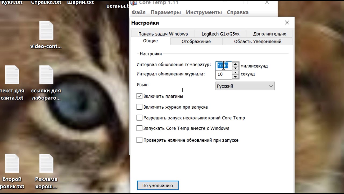
Task: Decrease the temperature update interval value
Action: (235, 68)
